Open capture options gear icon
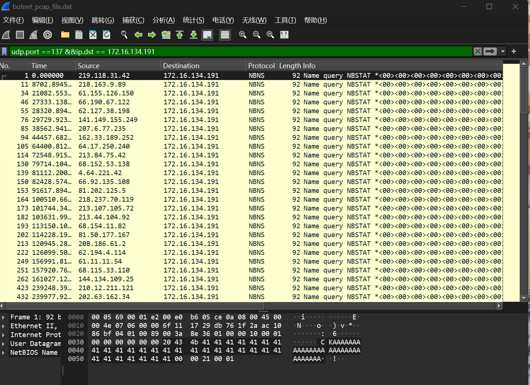 (48, 35)
